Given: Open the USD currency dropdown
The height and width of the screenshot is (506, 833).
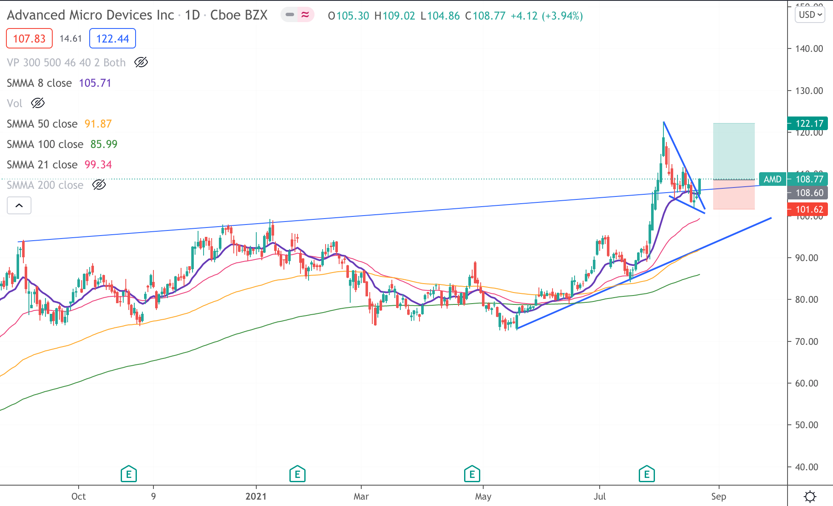Looking at the screenshot, I should point(810,15).
